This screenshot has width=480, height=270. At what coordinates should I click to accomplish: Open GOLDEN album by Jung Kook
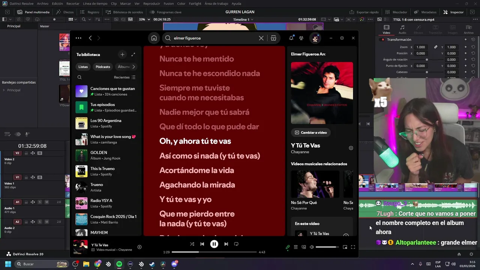click(x=106, y=155)
